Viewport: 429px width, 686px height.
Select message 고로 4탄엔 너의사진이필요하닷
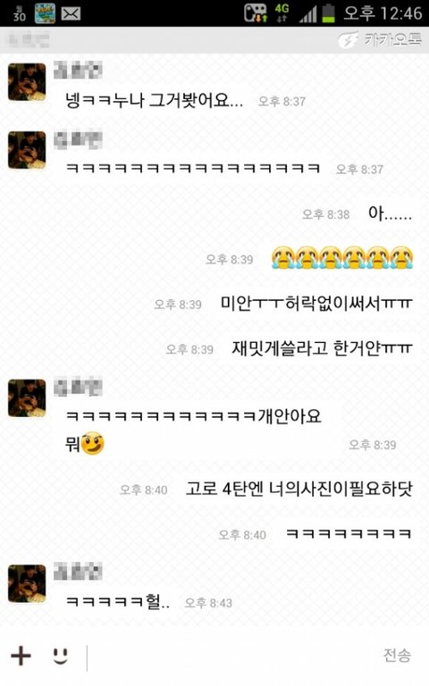(299, 489)
